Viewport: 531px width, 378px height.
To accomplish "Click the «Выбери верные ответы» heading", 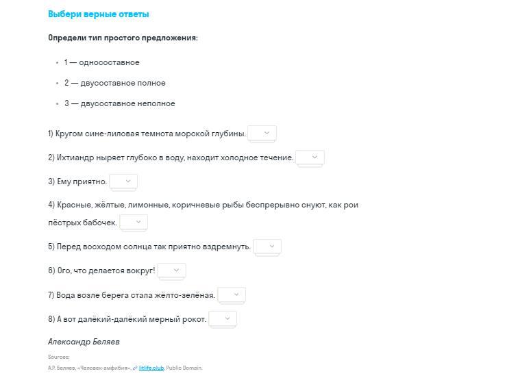I will pyautogui.click(x=99, y=14).
